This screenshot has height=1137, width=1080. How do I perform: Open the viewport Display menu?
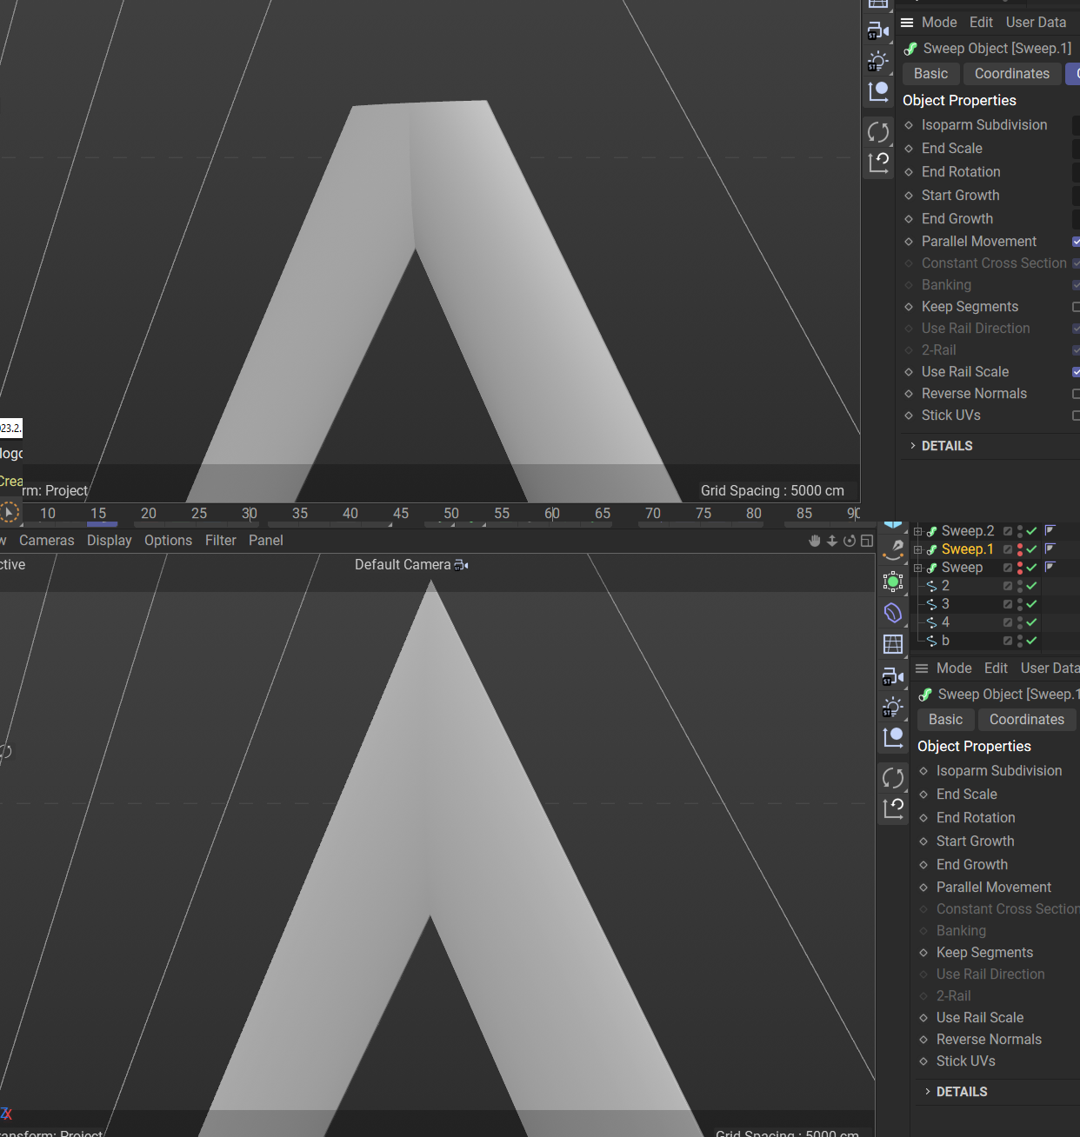point(110,541)
